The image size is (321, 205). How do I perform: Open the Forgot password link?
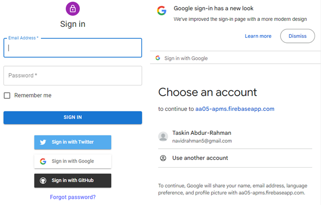coord(73,197)
